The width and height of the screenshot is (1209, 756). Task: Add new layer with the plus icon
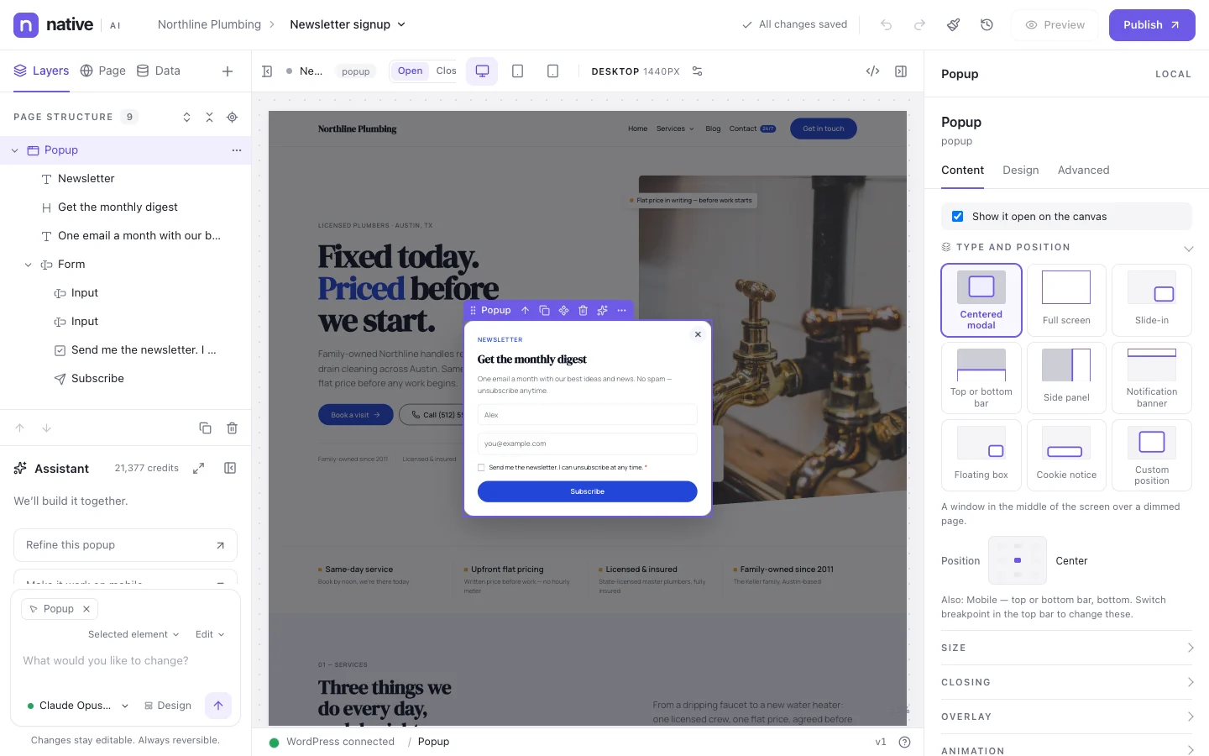(227, 71)
